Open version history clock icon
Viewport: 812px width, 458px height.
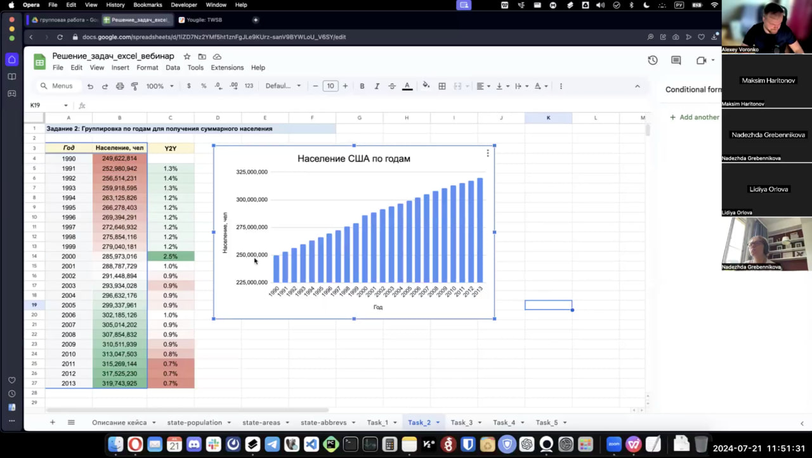click(x=652, y=60)
